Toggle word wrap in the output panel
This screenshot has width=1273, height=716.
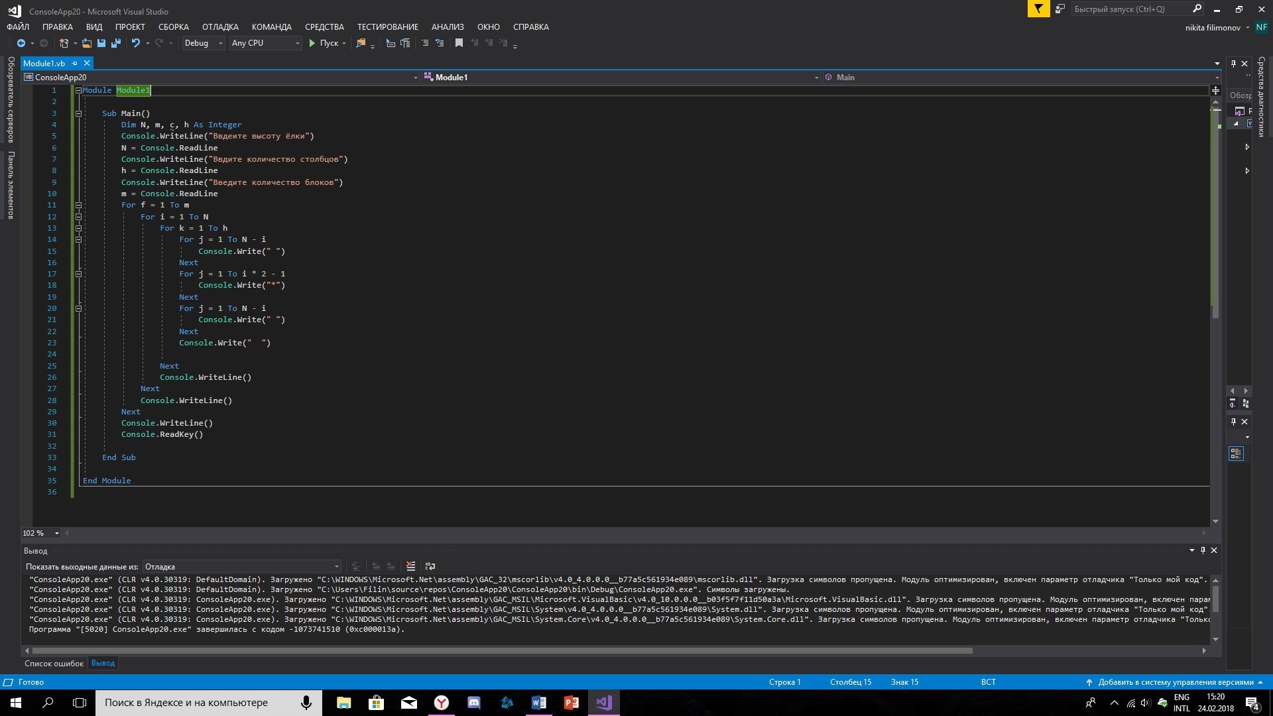tap(430, 566)
